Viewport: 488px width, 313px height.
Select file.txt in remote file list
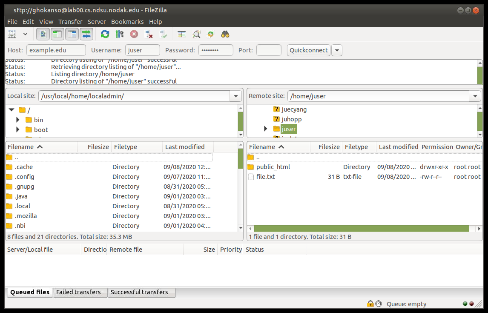click(x=265, y=177)
